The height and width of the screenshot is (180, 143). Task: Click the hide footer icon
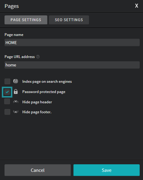[x=16, y=112]
